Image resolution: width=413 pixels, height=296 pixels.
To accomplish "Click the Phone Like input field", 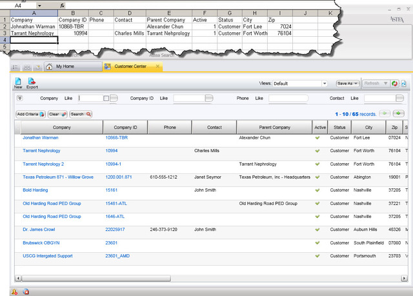I will tap(288, 99).
